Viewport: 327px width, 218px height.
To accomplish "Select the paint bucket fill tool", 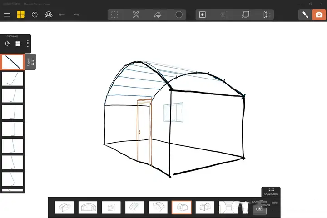I will [158, 15].
